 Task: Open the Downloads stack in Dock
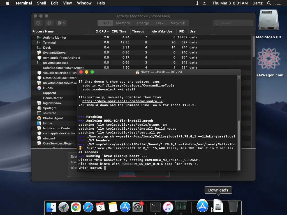click(218, 206)
